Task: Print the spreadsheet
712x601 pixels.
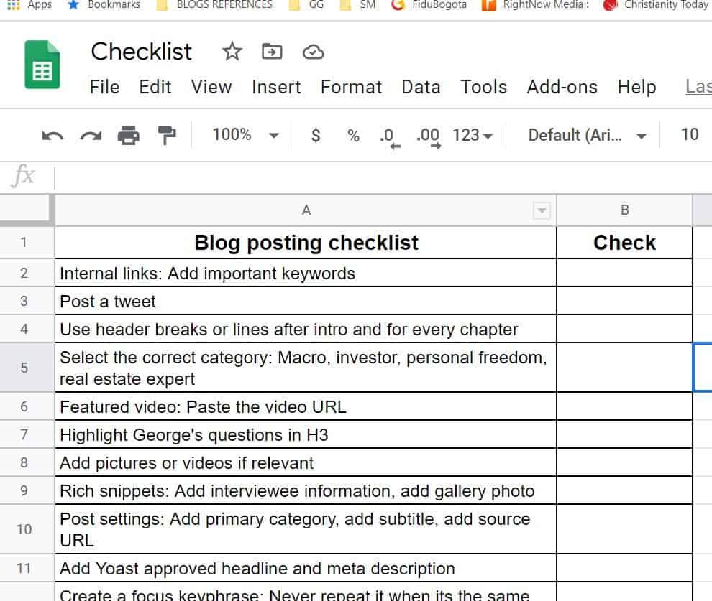Action: (129, 135)
